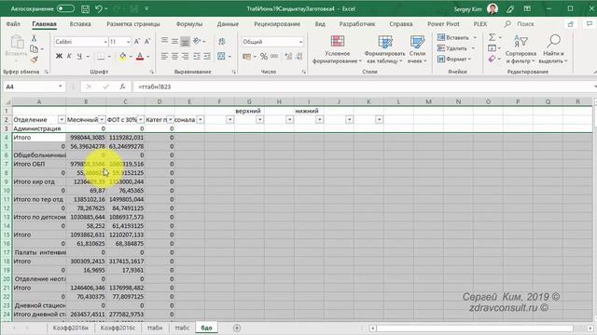597x335 pixels.
Task: Open filter dropdown for Отделение column
Action: pyautogui.click(x=62, y=120)
